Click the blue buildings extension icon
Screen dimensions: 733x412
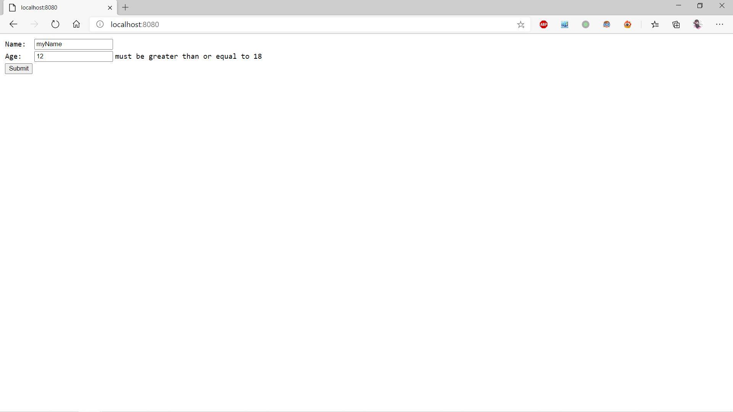pyautogui.click(x=565, y=24)
